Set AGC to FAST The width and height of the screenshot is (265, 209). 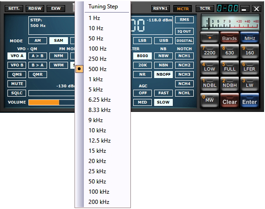coord(163,93)
